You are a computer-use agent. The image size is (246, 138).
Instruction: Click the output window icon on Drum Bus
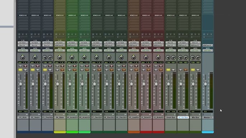175,114
